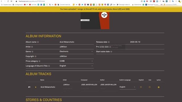Image resolution: width=182 pixels, height=102 pixels.
Task: Open the Convertir texto bookmark
Action: pos(64,5)
